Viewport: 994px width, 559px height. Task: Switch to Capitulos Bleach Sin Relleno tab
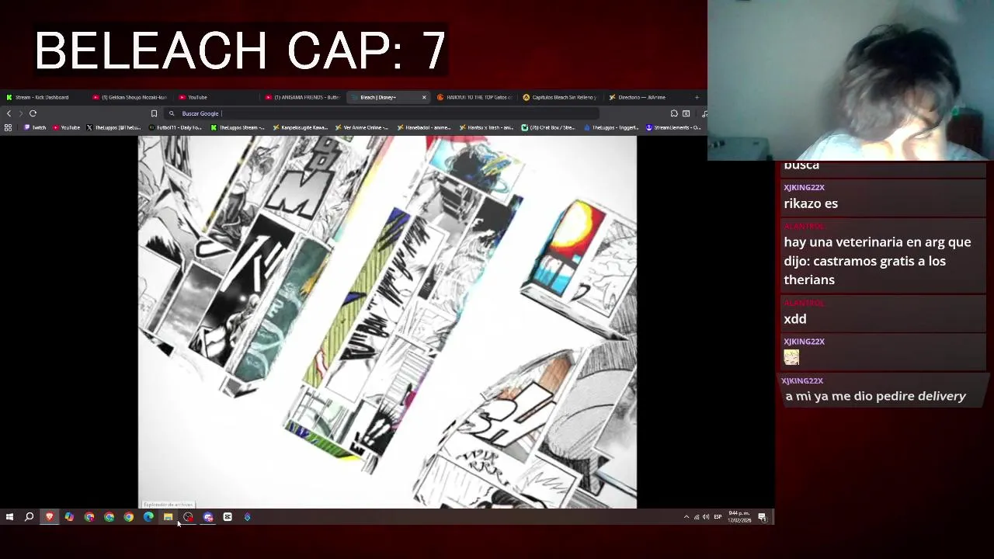click(x=561, y=97)
